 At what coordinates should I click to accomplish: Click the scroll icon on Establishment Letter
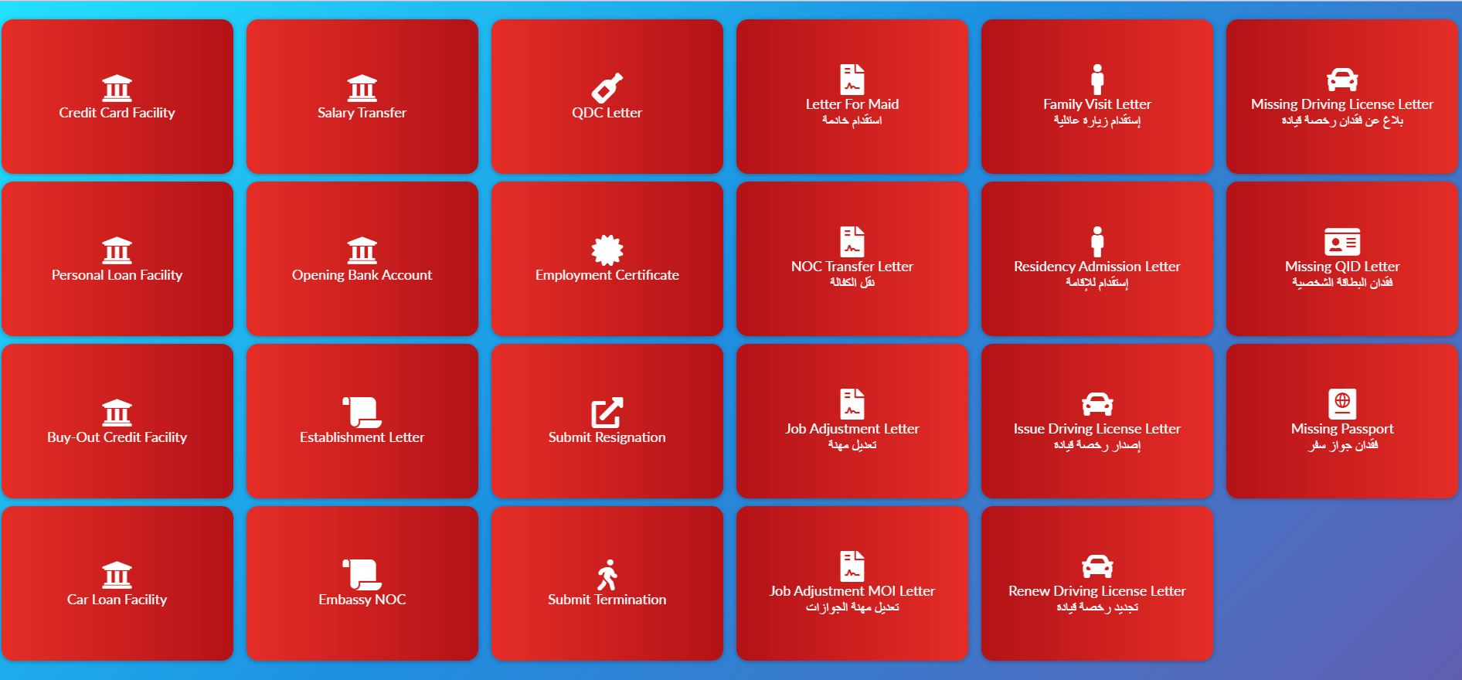coord(362,412)
